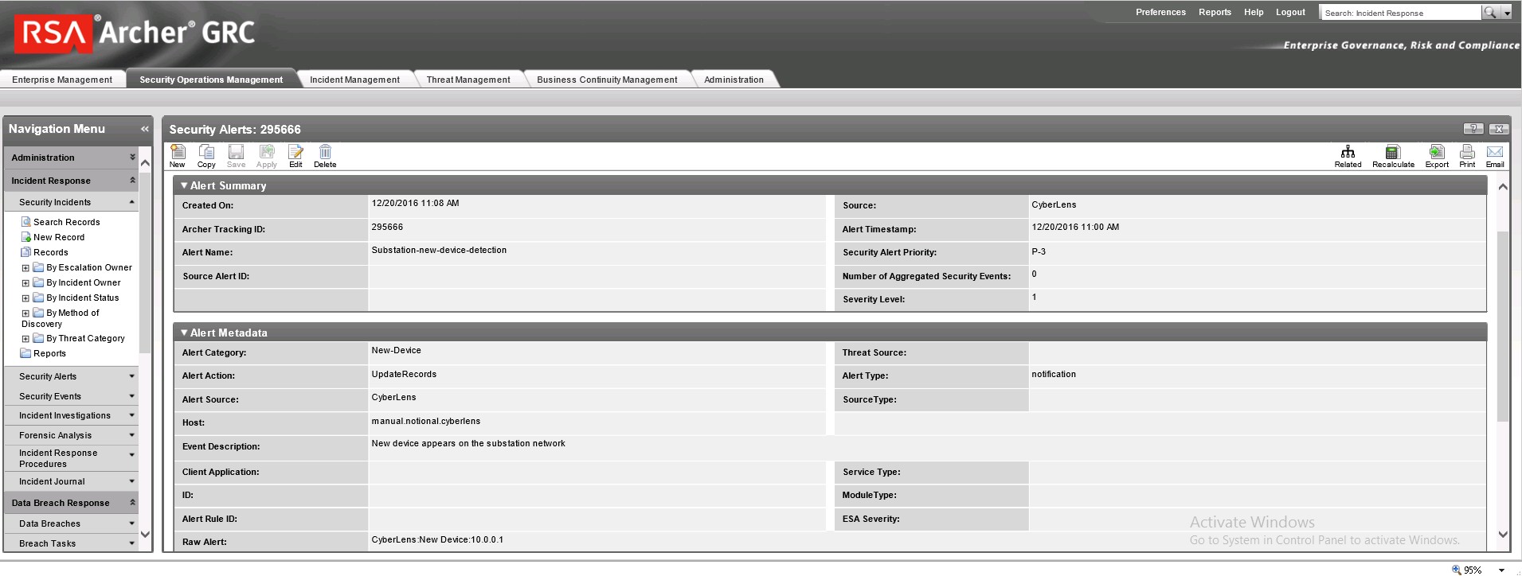Open New Record in navigation menu

point(59,237)
